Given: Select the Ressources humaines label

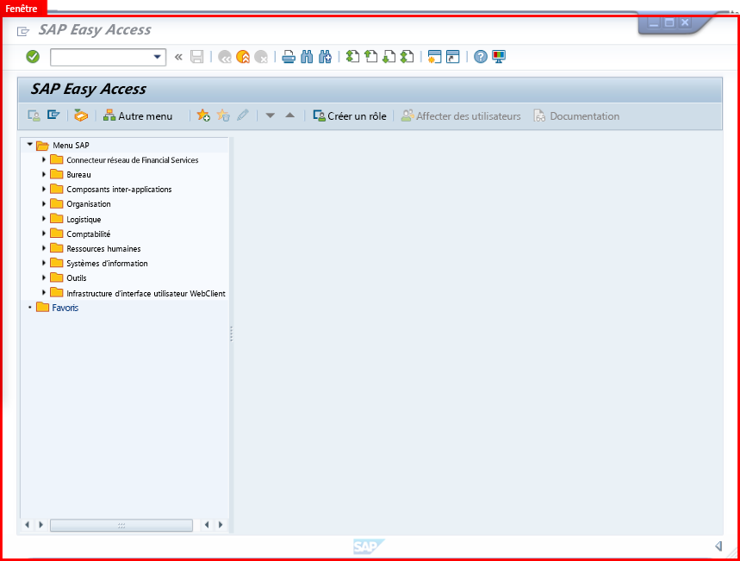Looking at the screenshot, I should pyautogui.click(x=103, y=248).
